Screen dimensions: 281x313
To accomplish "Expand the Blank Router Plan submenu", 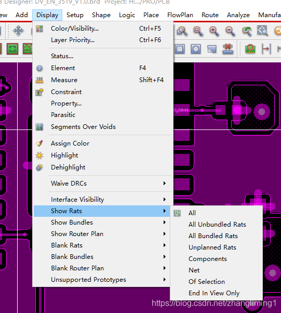I will point(102,268).
